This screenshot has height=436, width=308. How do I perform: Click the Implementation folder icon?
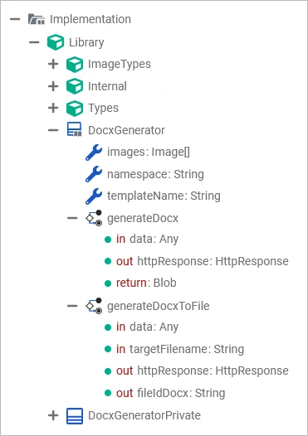pos(37,19)
